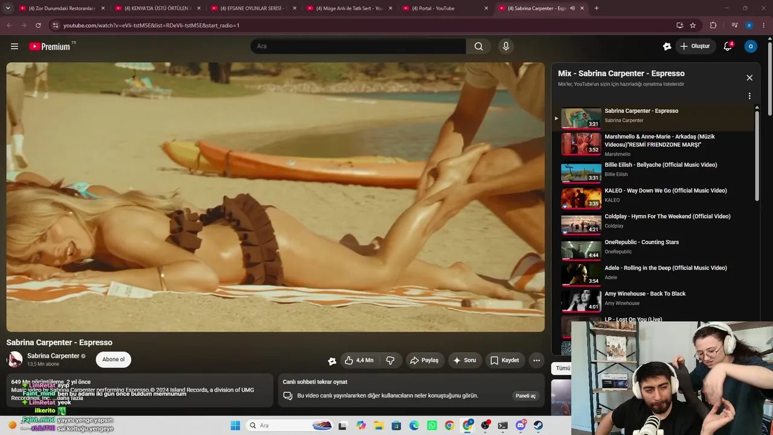Click the Chrome address bar URL
773x435 pixels.
pos(152,25)
